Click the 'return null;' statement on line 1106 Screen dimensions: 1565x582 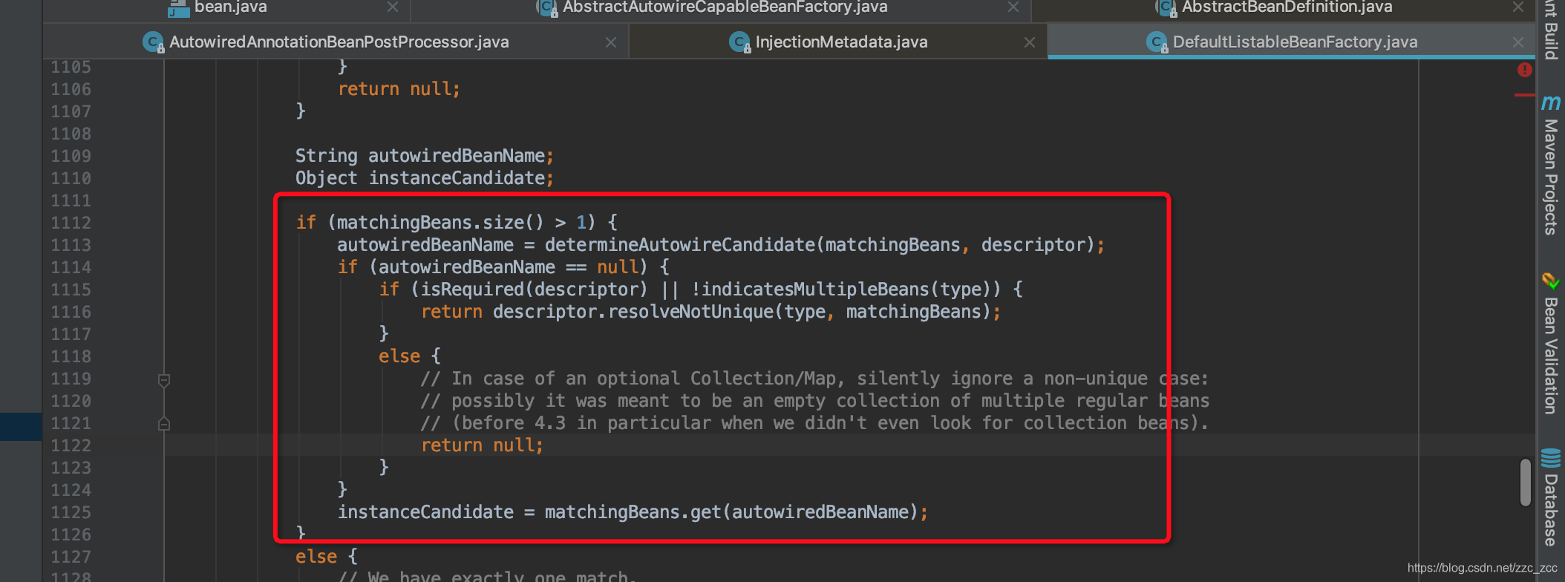click(399, 89)
